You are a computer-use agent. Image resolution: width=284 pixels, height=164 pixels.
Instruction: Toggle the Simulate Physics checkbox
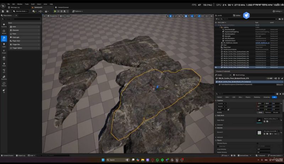click(258, 143)
